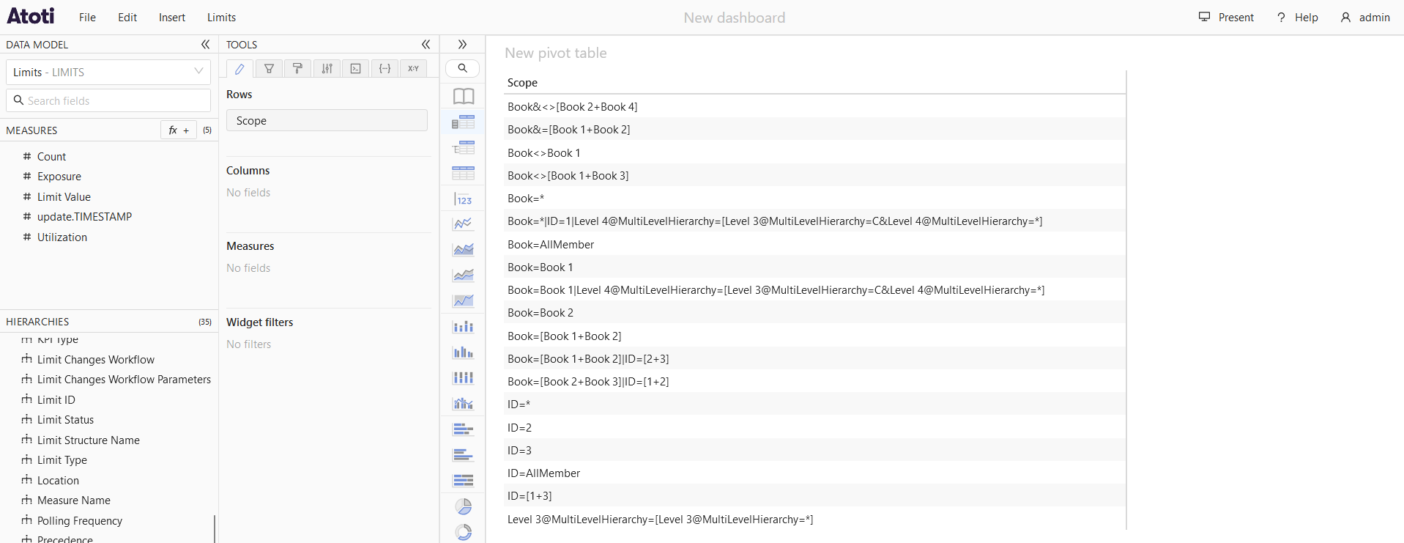
Task: Choose the pie chart widget
Action: (463, 506)
